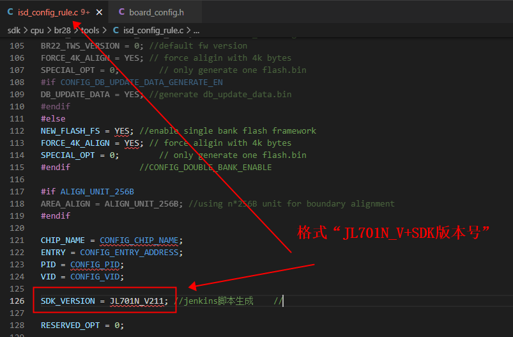Image resolution: width=513 pixels, height=337 pixels.
Task: Click CONFIG_ENTRY_ADDRESS on line 122
Action: pos(129,253)
